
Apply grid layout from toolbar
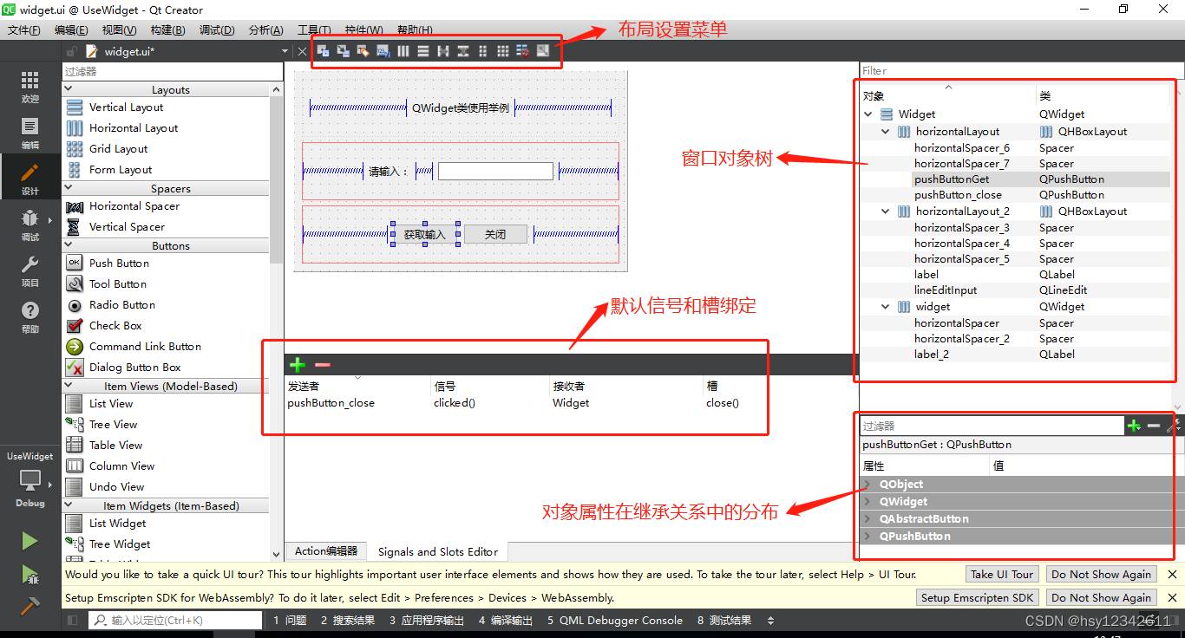tap(503, 51)
